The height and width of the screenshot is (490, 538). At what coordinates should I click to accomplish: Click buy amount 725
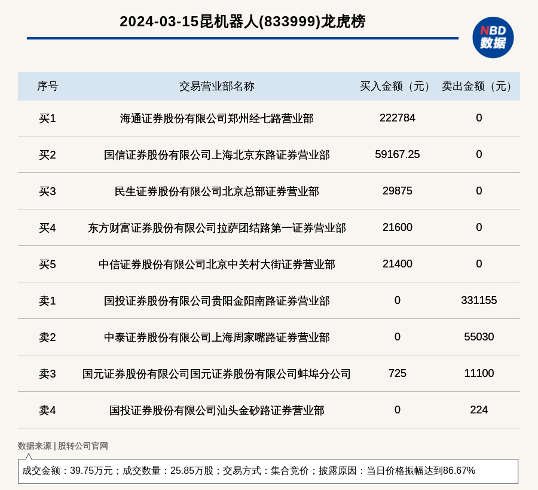point(398,373)
